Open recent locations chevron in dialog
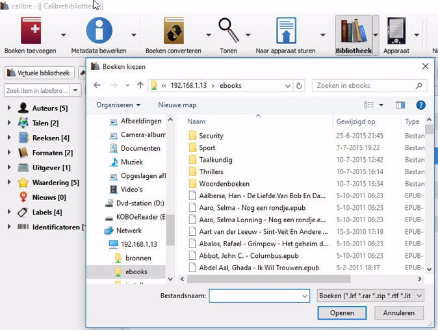Screen dimensions: 438x330 tap(127, 86)
